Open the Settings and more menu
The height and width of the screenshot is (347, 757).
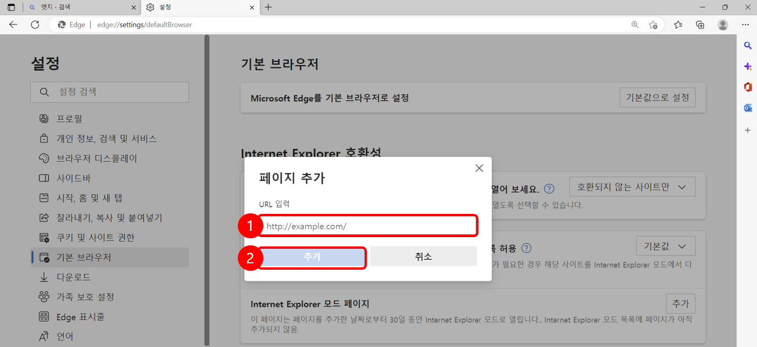click(x=745, y=24)
